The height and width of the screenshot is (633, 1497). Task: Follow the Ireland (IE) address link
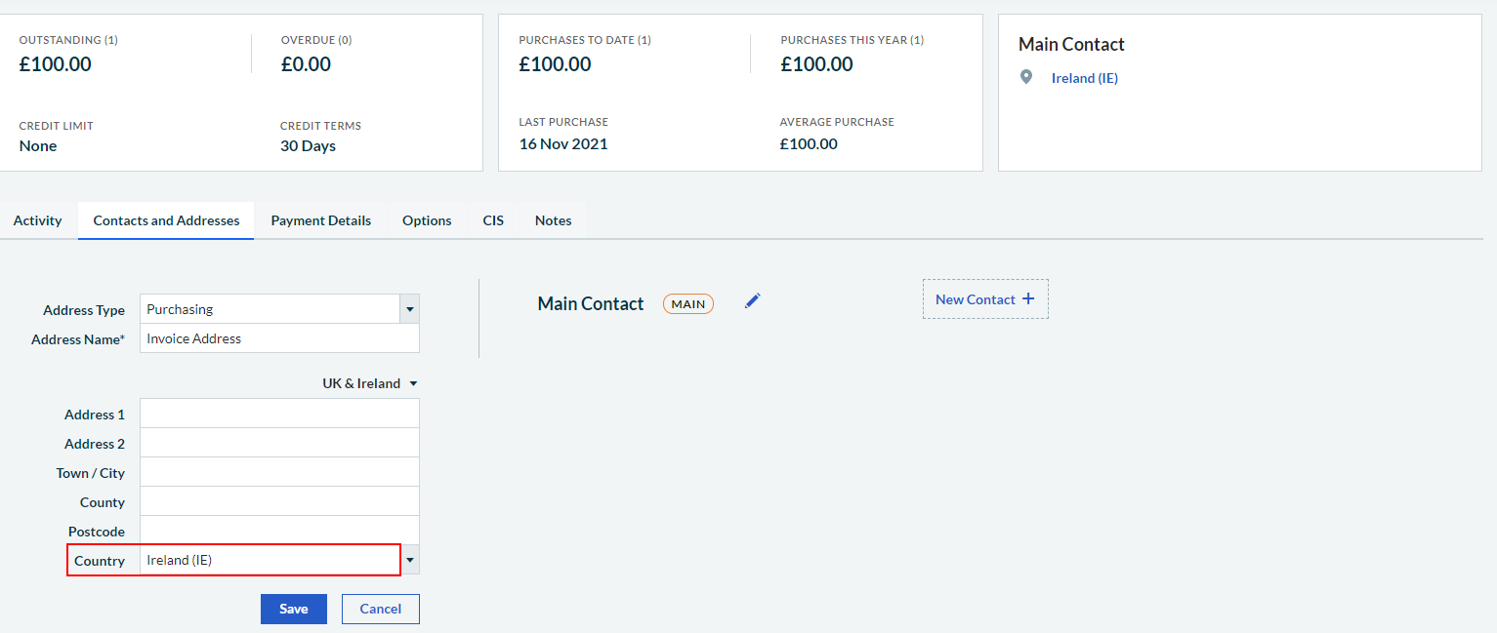[1084, 78]
